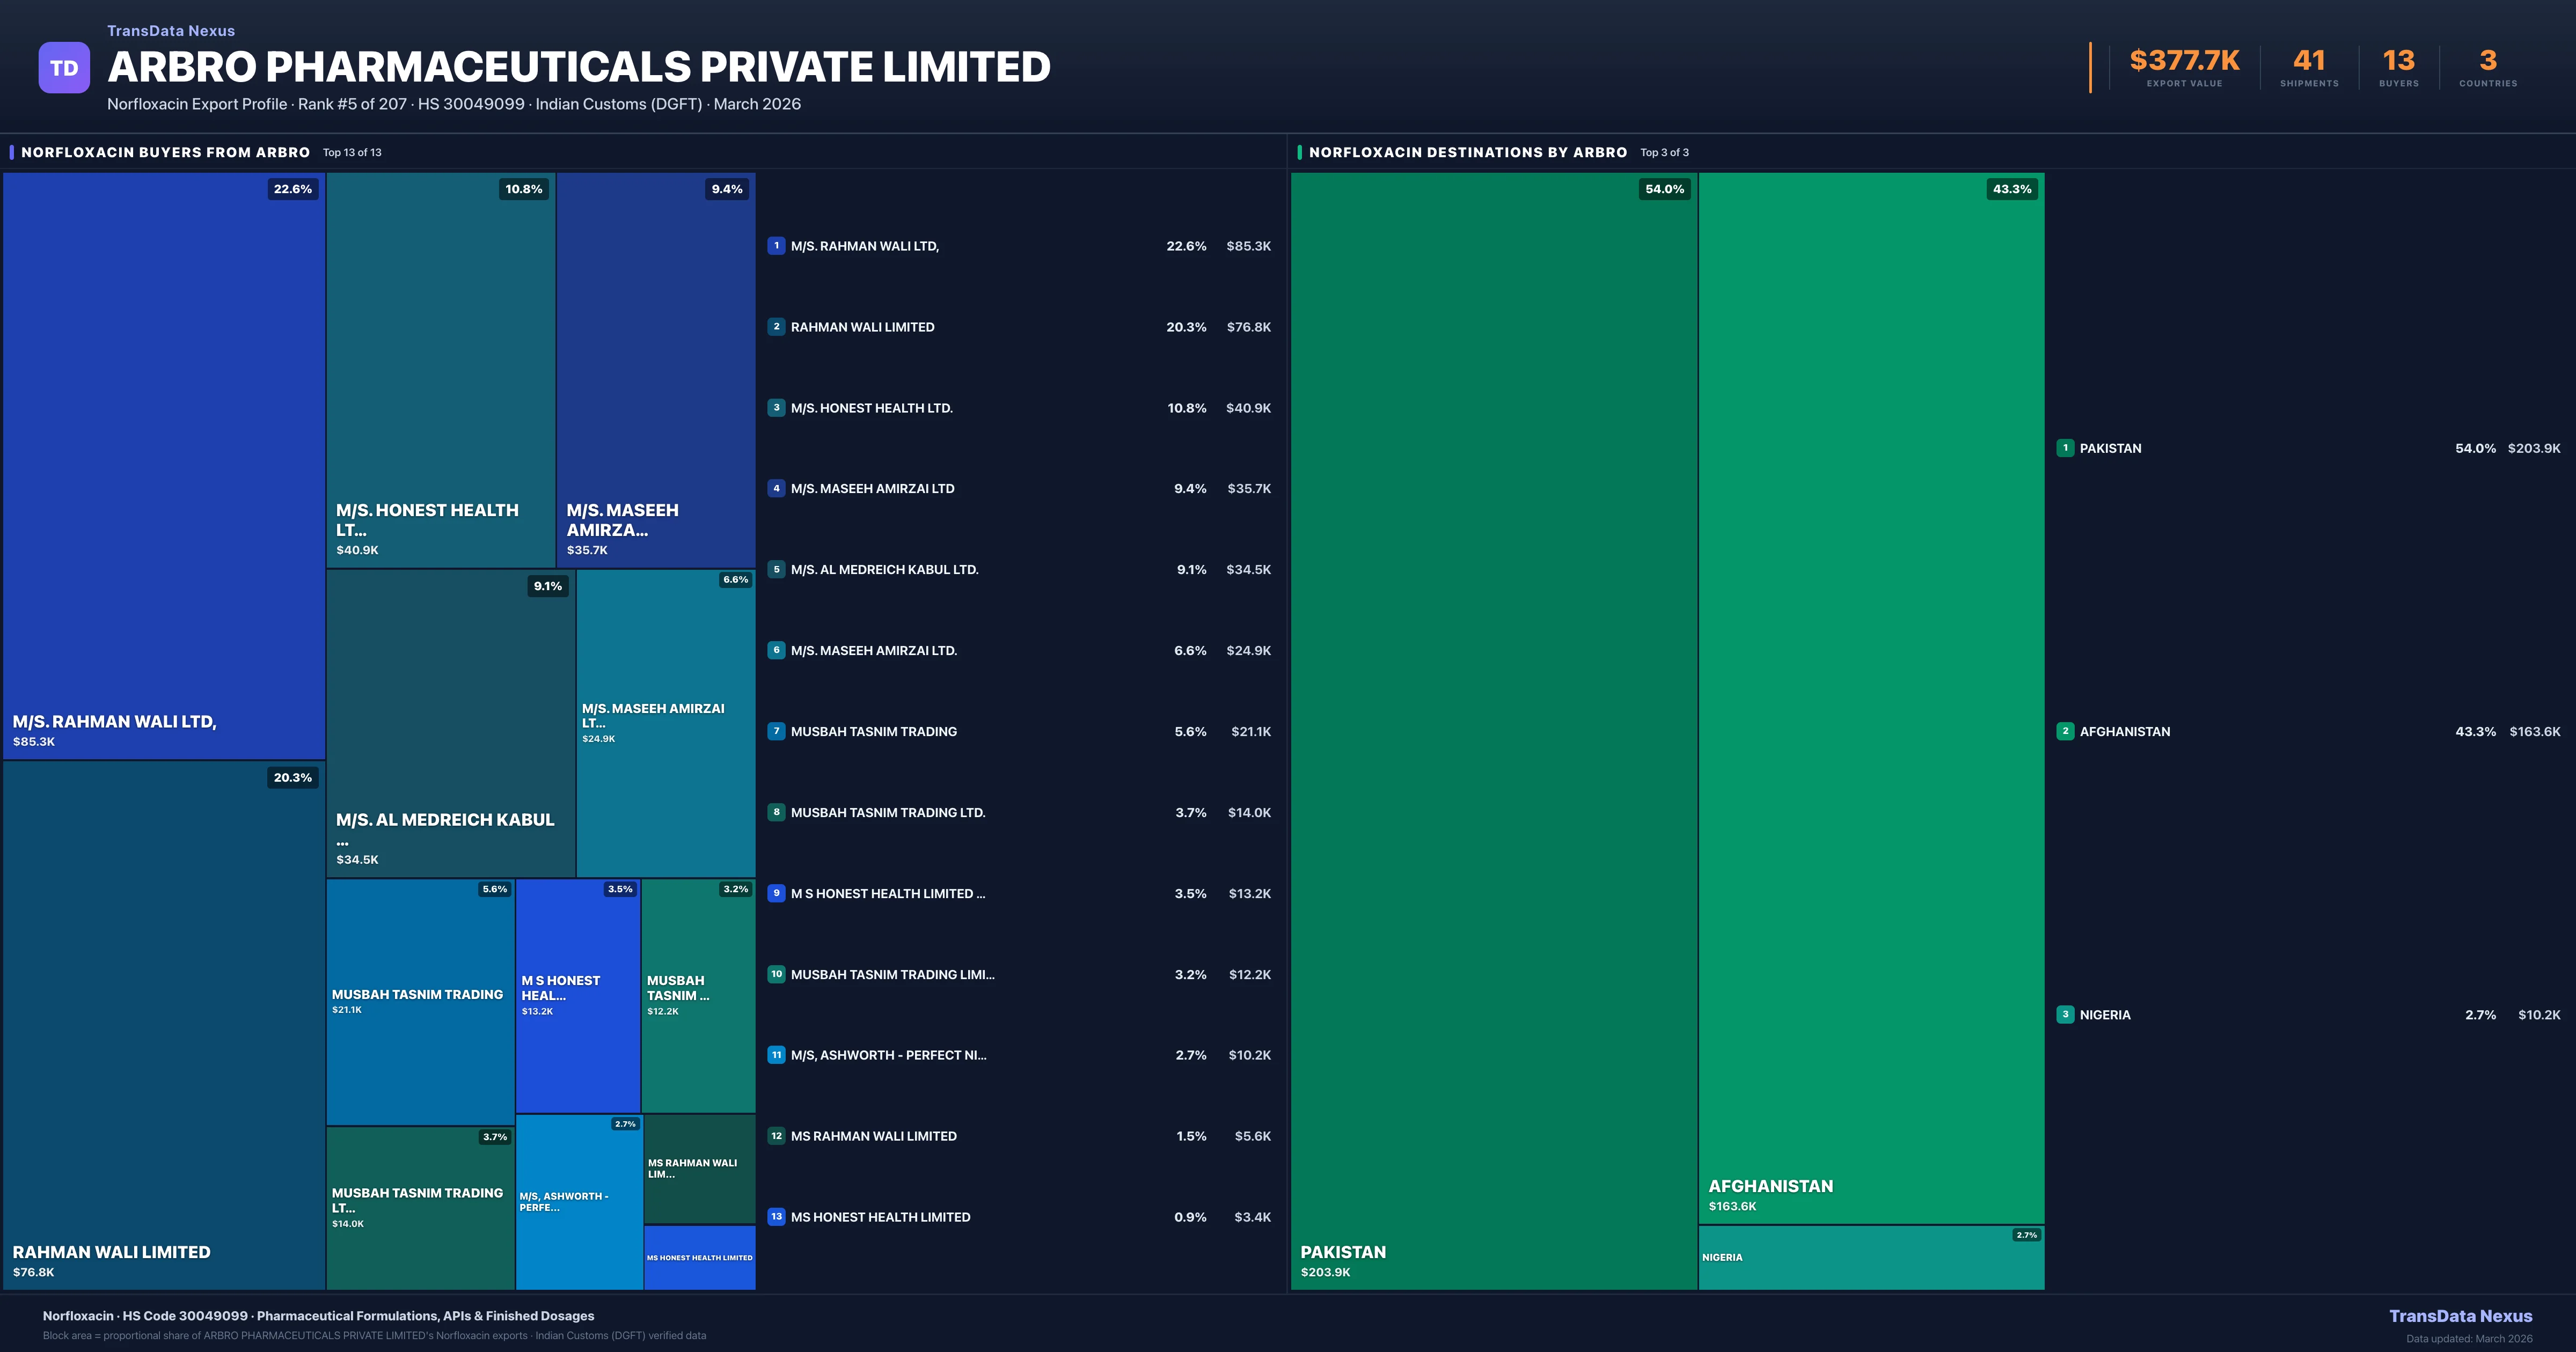The height and width of the screenshot is (1352, 2576).
Task: Click rank badge 1 beside M/S. RAHMAN WALI LTD
Action: [x=776, y=246]
